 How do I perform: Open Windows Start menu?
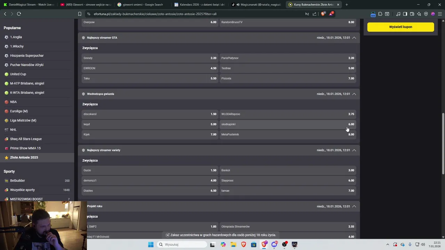point(151,244)
